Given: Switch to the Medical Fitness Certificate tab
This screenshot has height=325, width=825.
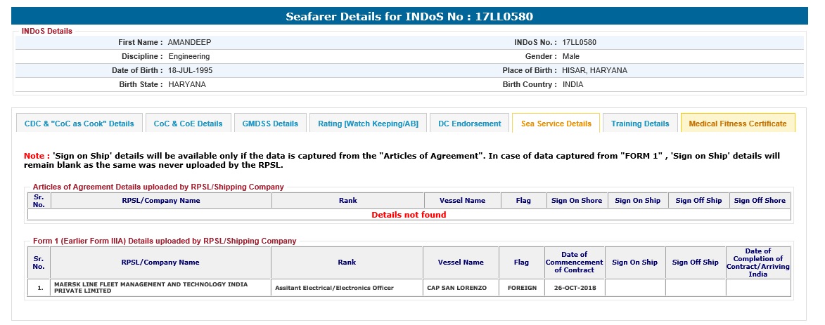Looking at the screenshot, I should [737, 124].
